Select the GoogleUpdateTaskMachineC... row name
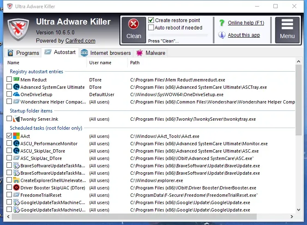The height and width of the screenshot is (225, 307). point(53,202)
